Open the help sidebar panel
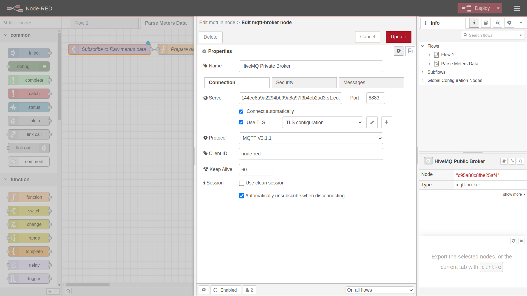 [x=486, y=23]
